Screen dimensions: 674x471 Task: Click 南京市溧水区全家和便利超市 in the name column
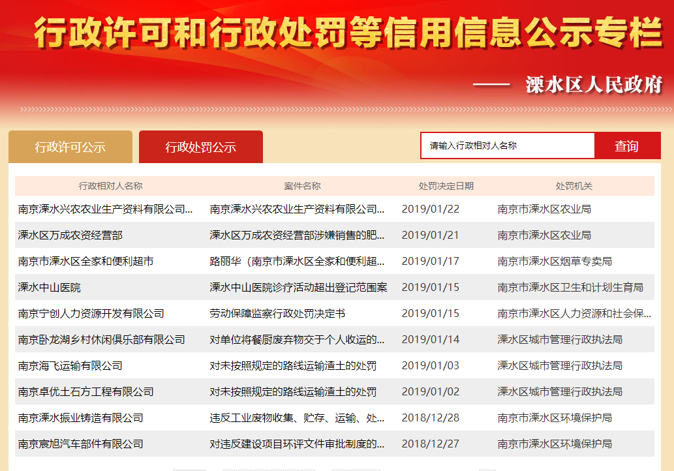point(86,262)
